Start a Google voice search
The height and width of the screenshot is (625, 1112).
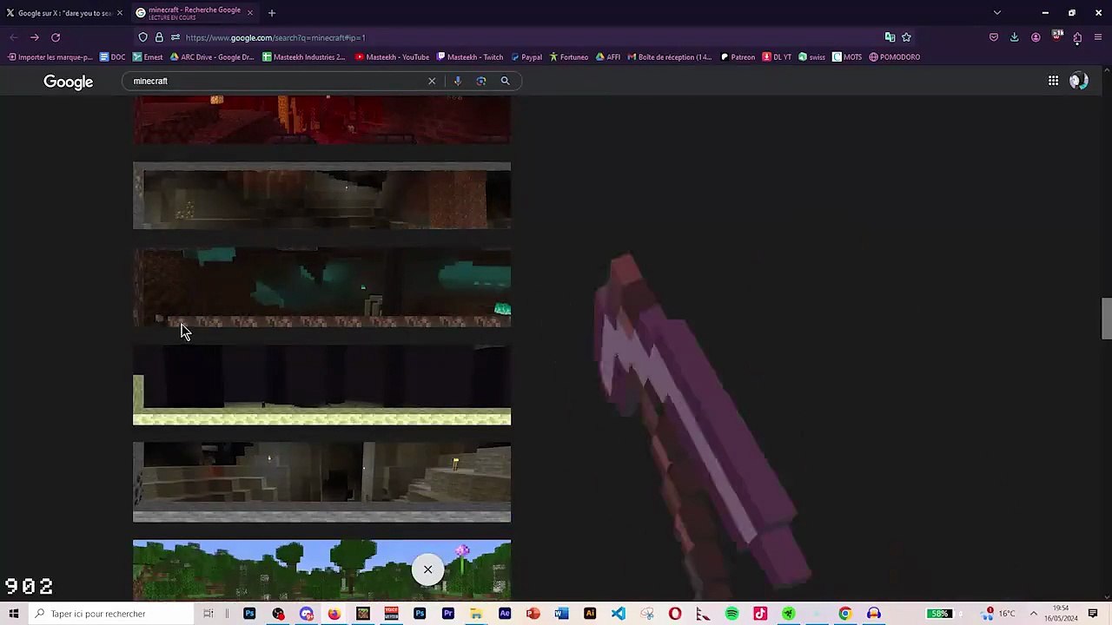click(457, 81)
